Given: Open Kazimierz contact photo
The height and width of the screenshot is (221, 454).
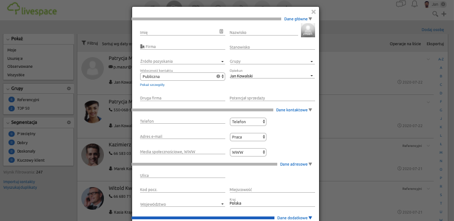Looking at the screenshot, I should pos(93,155).
